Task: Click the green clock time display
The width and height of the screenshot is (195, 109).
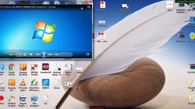Action: point(185,1)
